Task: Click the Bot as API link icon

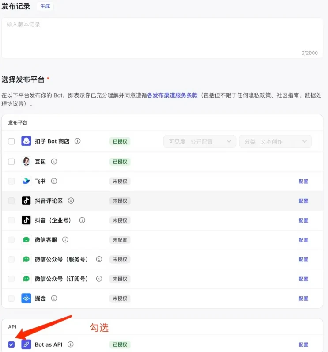Action: (x=26, y=344)
